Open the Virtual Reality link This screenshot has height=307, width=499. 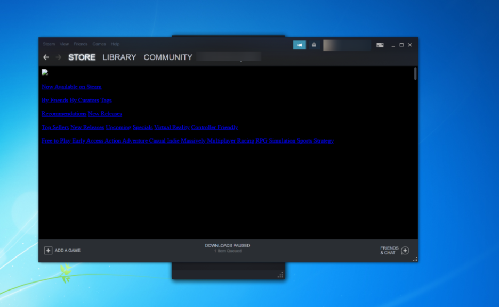coord(172,127)
